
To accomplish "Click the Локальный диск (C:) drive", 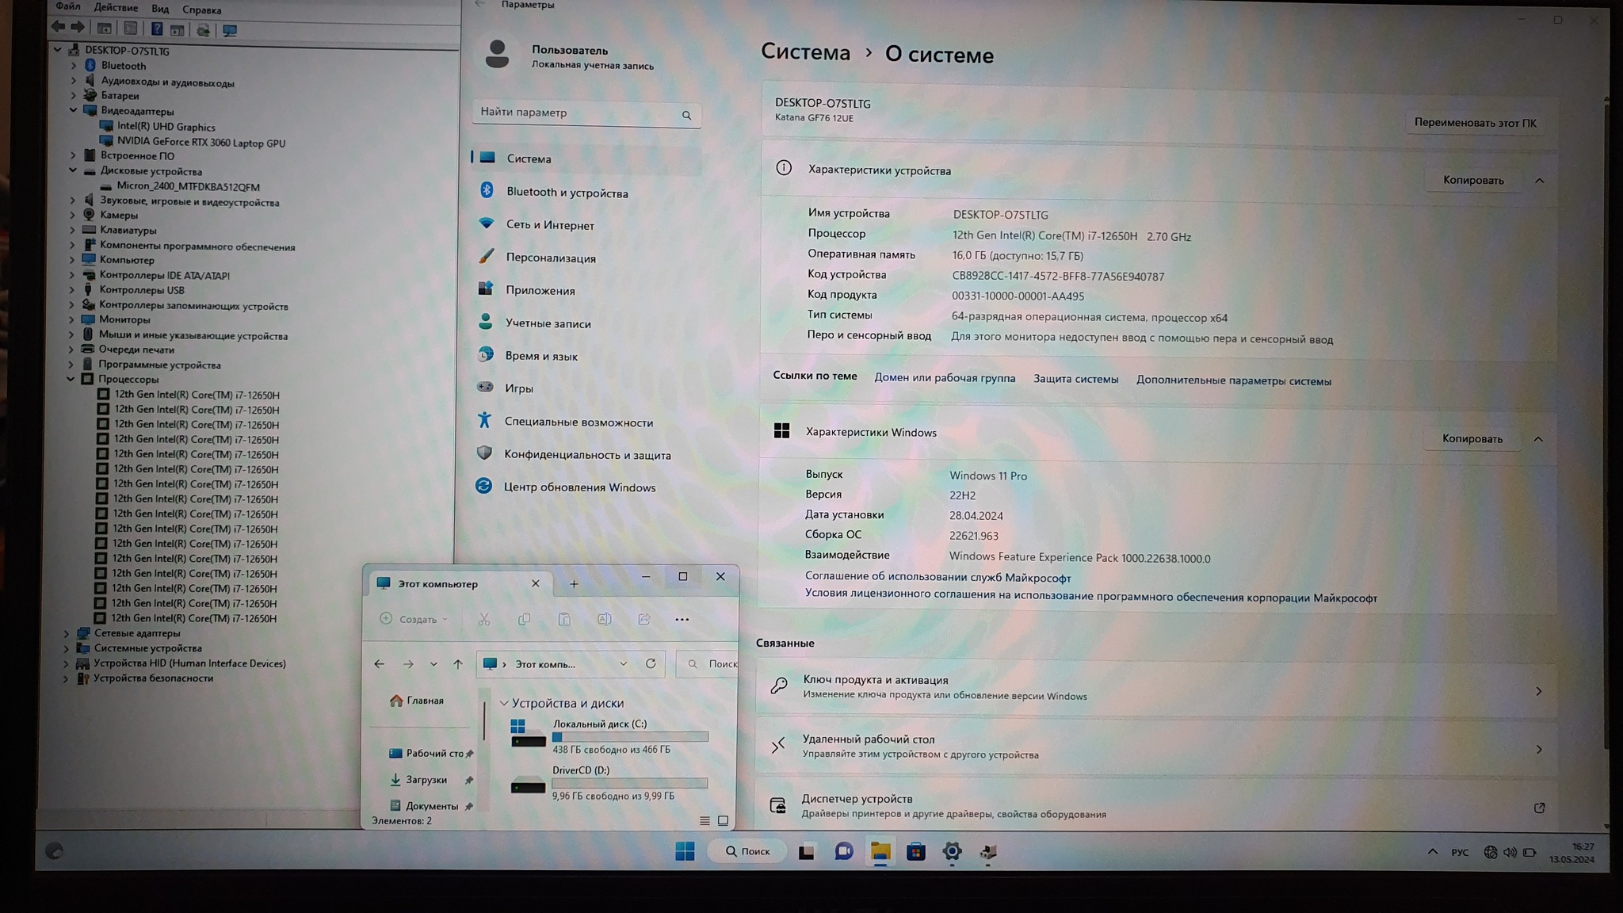I will click(x=599, y=724).
